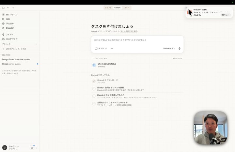Screen dimensions: 235x152
Task: Check 日常的に使用するツールを接続 circle
Action: pyautogui.click(x=94, y=89)
